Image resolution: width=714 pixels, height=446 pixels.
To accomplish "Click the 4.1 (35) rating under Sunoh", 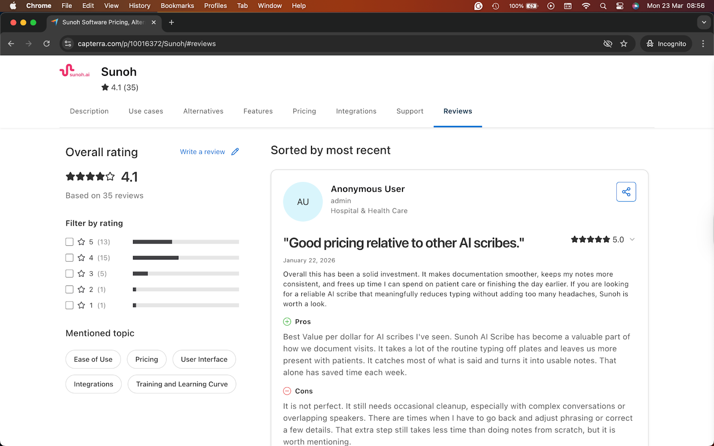I will tap(120, 87).
